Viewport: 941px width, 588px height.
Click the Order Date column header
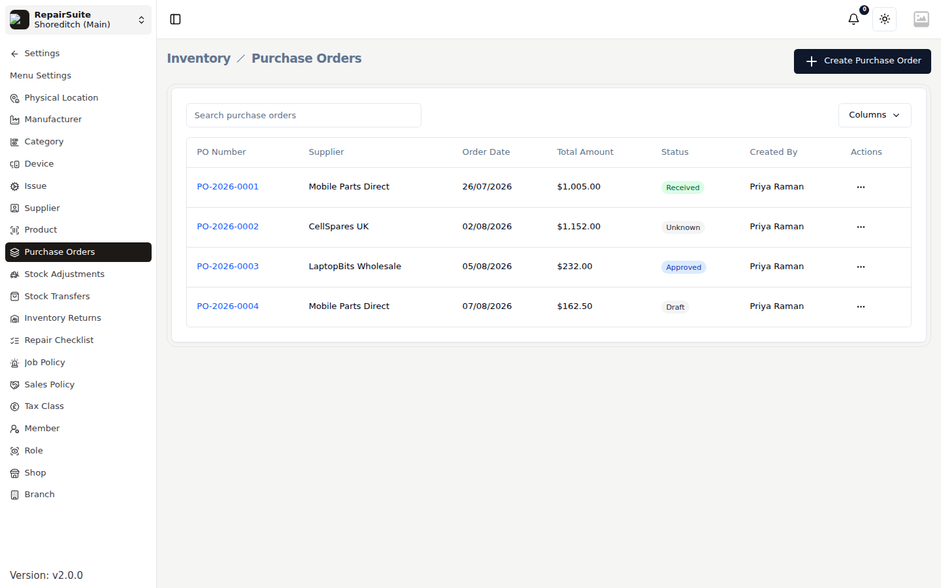(486, 152)
